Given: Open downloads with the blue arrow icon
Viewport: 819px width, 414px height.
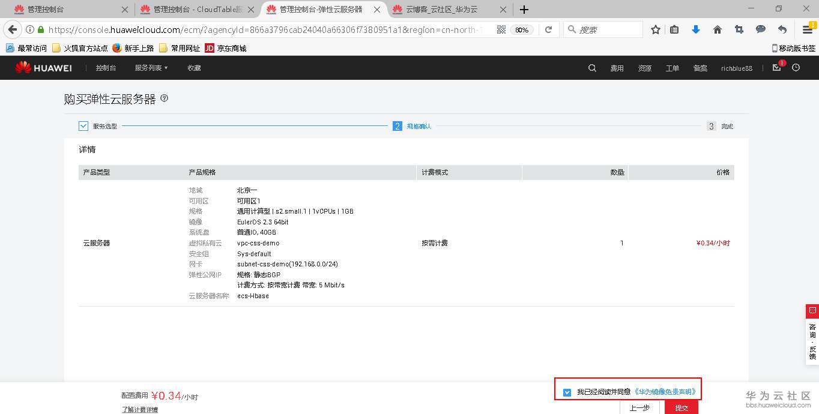Looking at the screenshot, I should click(696, 29).
